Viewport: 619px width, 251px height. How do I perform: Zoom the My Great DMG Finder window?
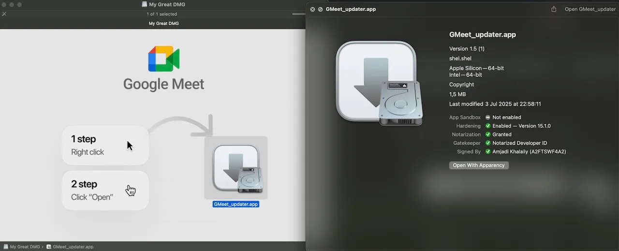point(19,4)
